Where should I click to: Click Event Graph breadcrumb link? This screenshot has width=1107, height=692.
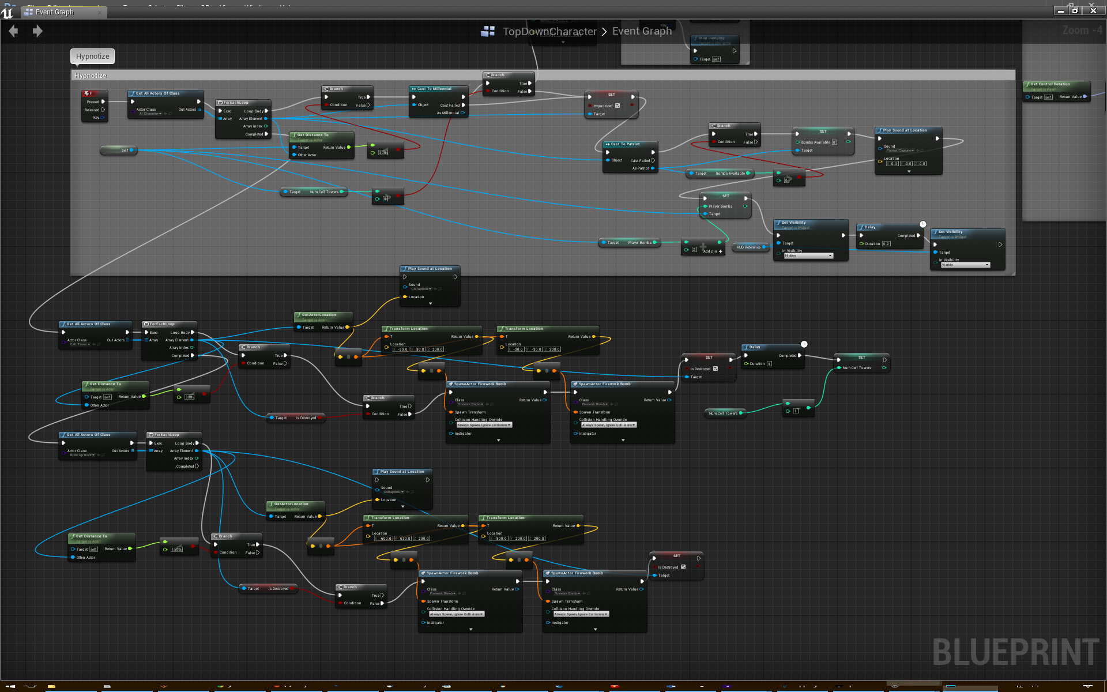pos(642,31)
